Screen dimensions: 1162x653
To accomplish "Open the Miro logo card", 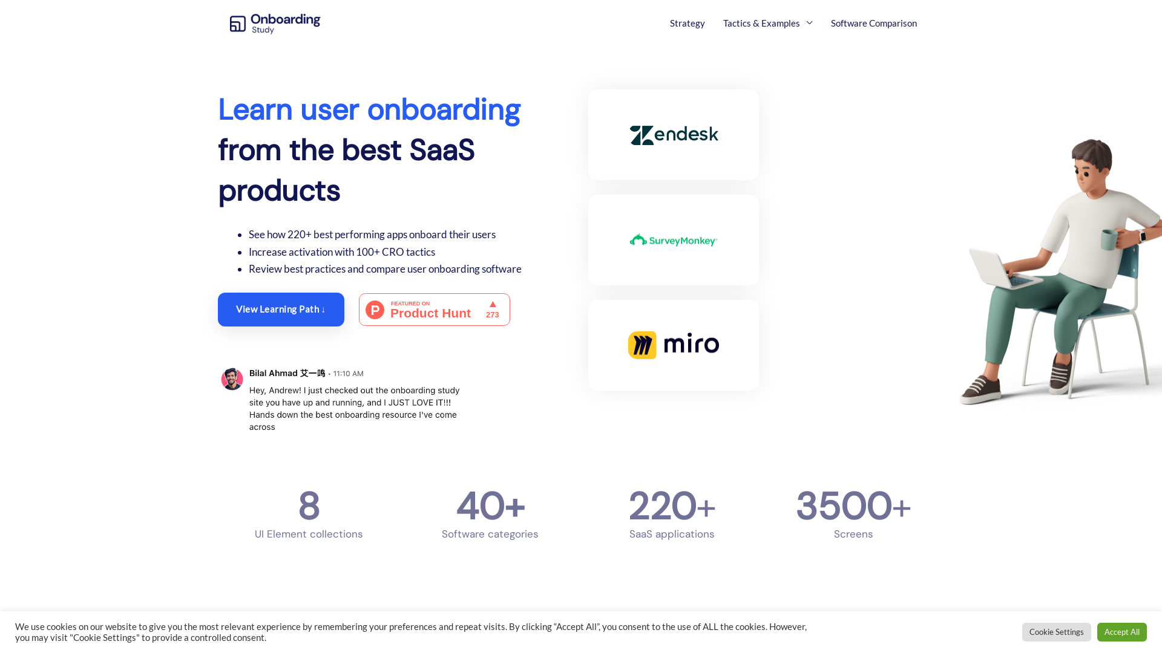I will (x=673, y=345).
